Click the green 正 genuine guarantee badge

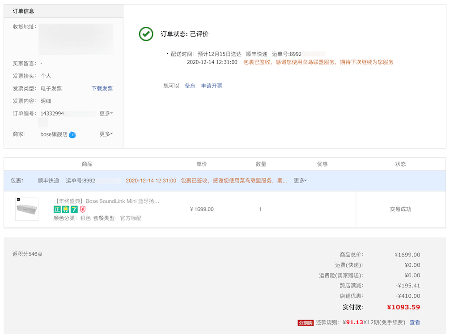[x=57, y=209]
